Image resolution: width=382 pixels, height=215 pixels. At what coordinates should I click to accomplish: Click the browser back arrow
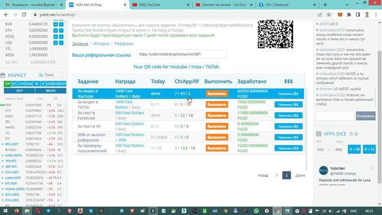click(6, 14)
